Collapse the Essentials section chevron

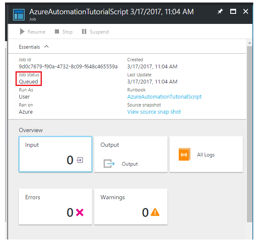(46, 47)
